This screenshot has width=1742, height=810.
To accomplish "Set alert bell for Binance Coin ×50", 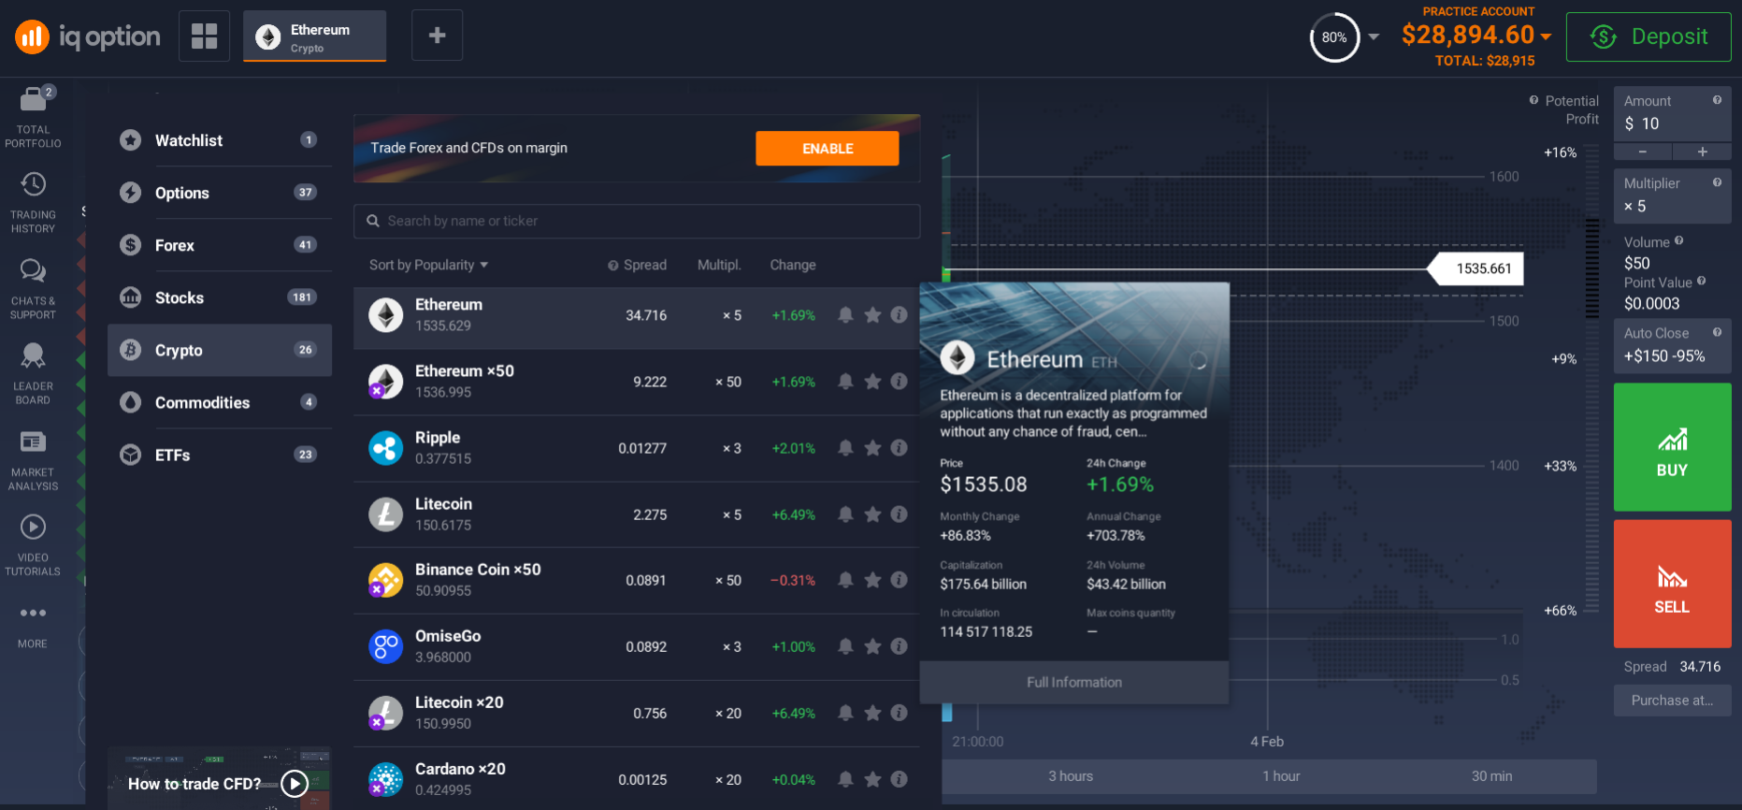I will pyautogui.click(x=845, y=580).
